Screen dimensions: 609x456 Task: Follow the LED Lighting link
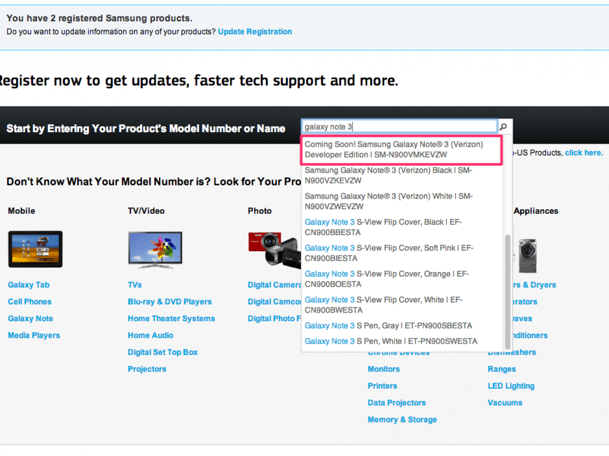511,386
